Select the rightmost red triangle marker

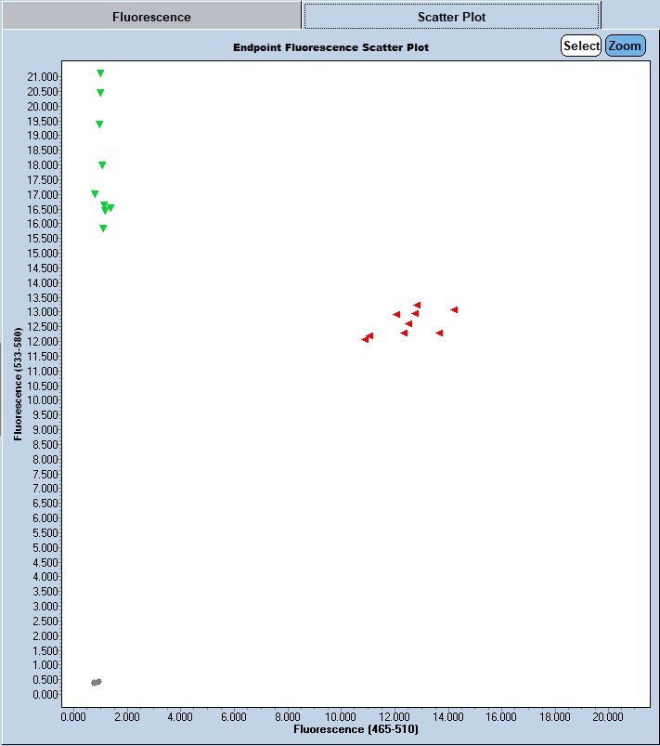(454, 309)
